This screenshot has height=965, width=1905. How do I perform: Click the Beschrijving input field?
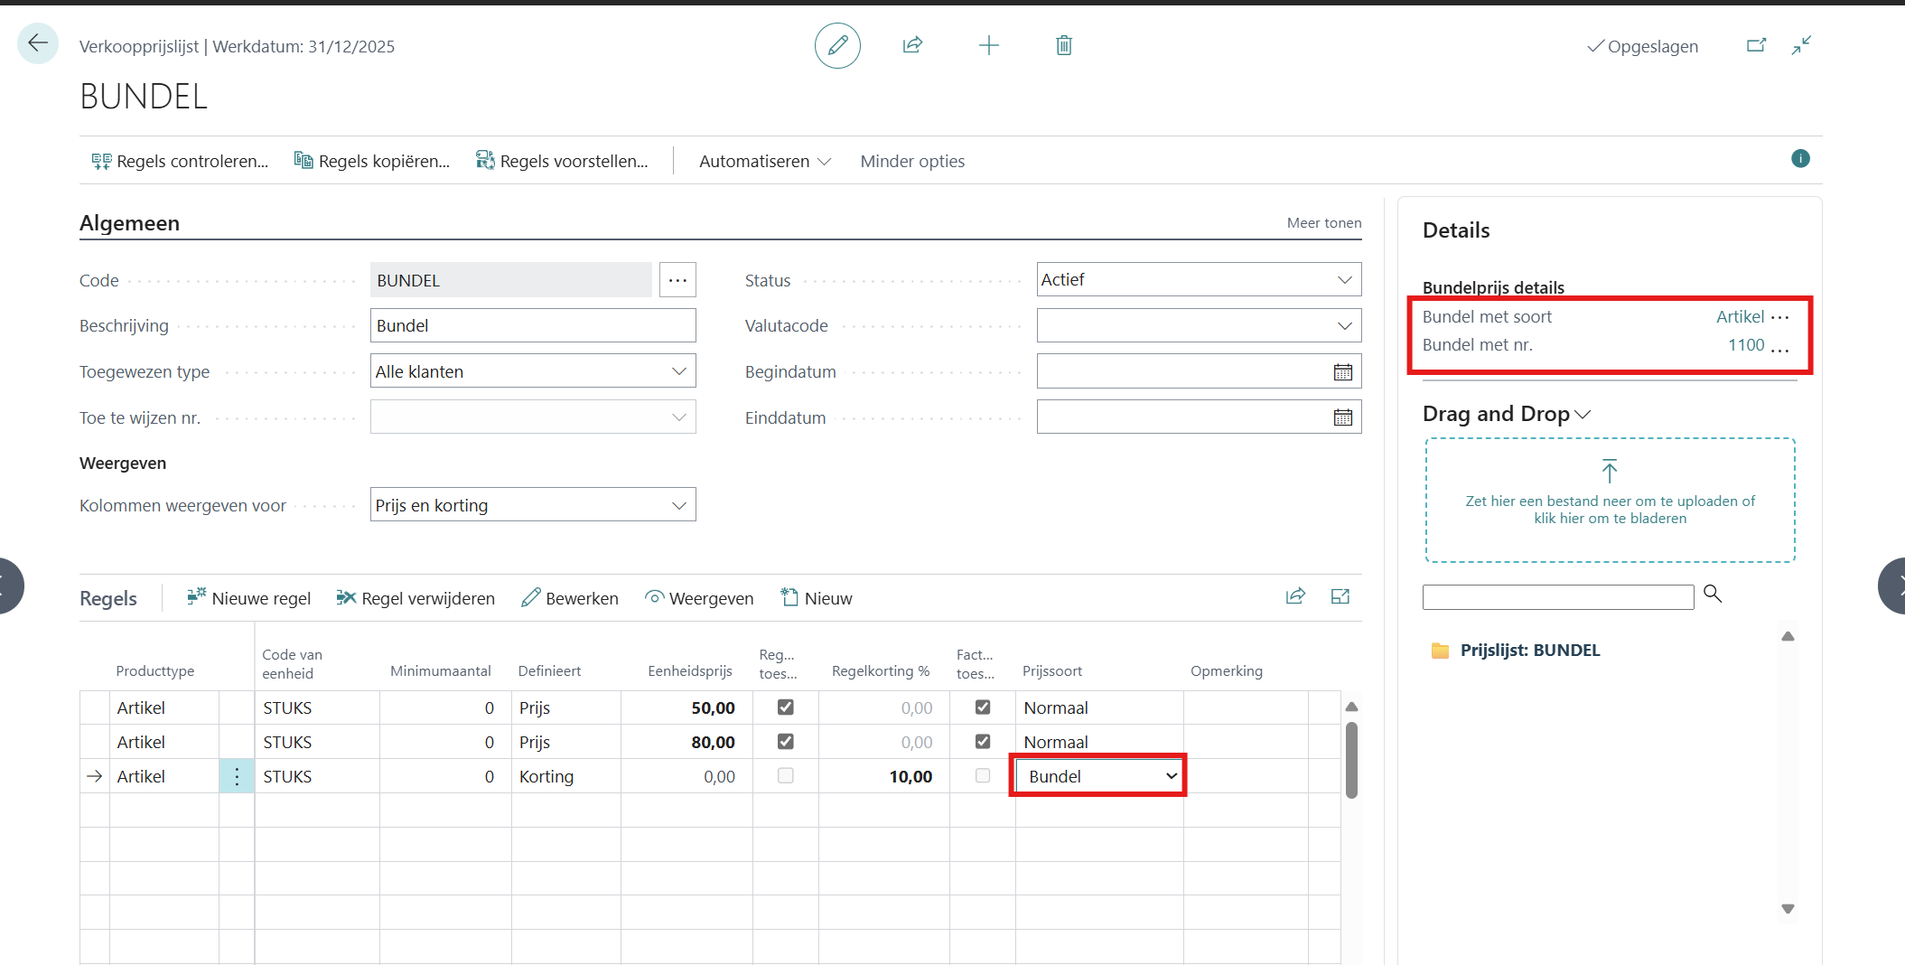pyautogui.click(x=532, y=326)
